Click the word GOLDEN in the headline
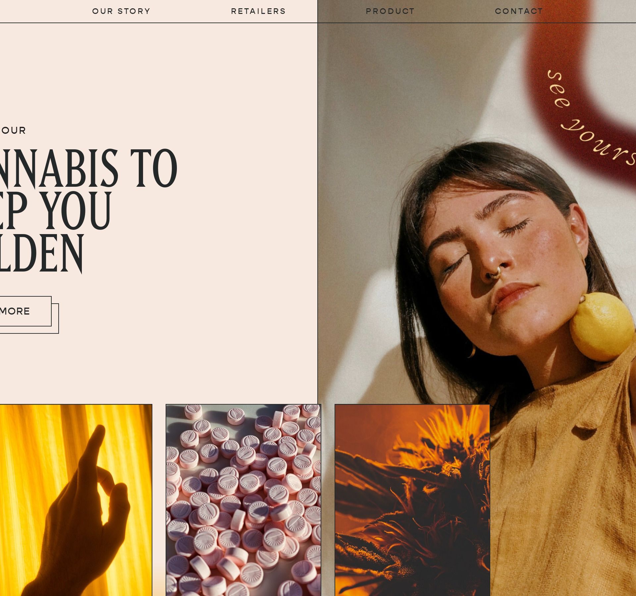Screen dimensions: 636x596 tap(41, 254)
